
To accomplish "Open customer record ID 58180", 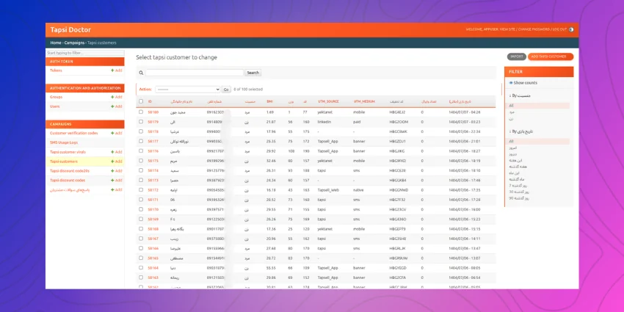I will coord(153,112).
